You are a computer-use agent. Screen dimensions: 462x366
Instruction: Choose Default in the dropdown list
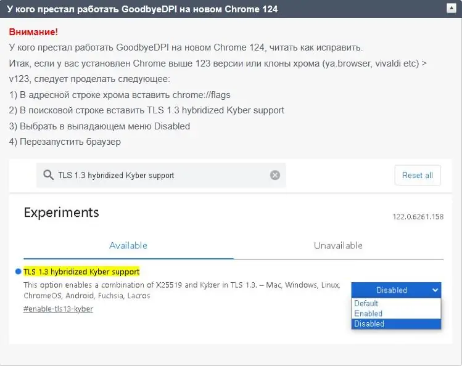[366, 303]
